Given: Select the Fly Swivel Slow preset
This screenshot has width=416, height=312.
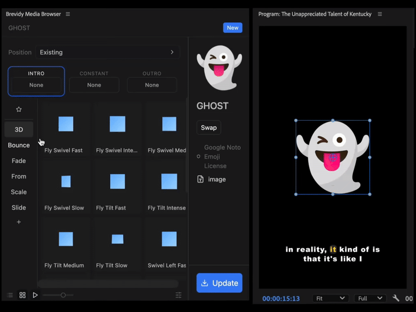Looking at the screenshot, I should coord(66,187).
